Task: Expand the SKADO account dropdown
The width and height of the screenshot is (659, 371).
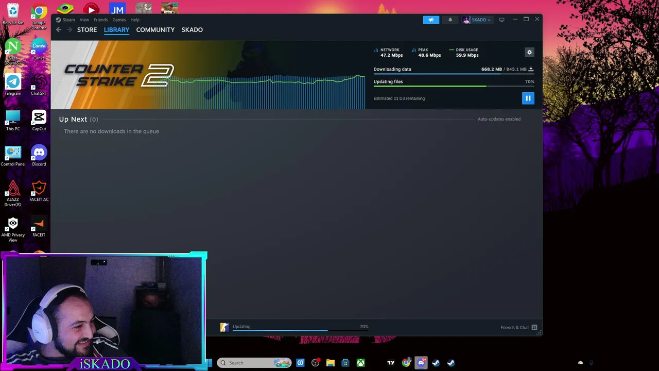Action: (x=481, y=20)
